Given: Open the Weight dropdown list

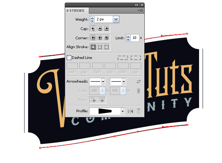Looking at the screenshot, I should [x=116, y=19].
